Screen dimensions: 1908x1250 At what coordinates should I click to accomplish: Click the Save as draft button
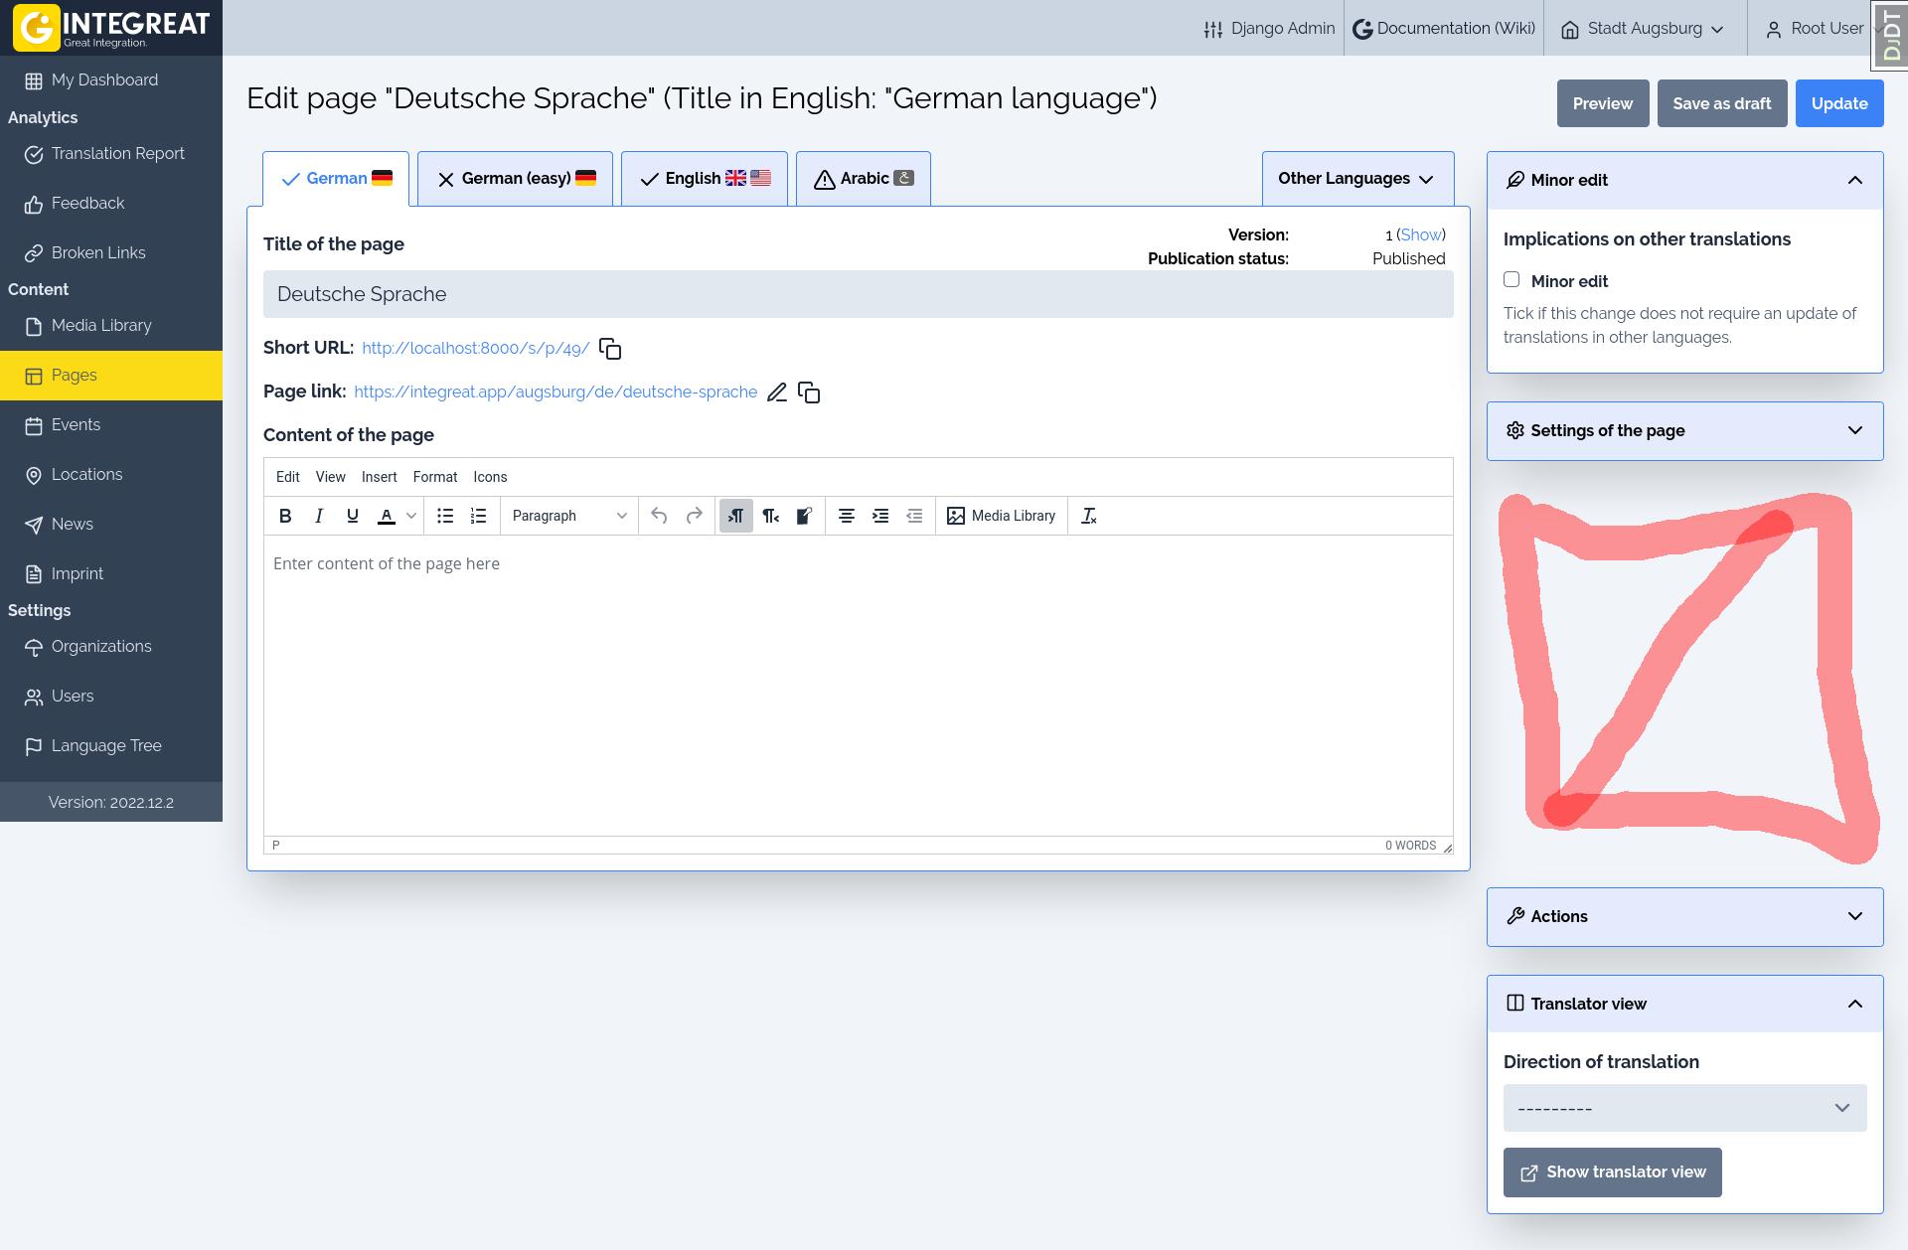point(1721,103)
